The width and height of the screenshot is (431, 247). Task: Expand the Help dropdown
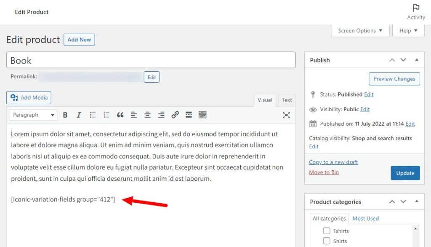pos(408,30)
